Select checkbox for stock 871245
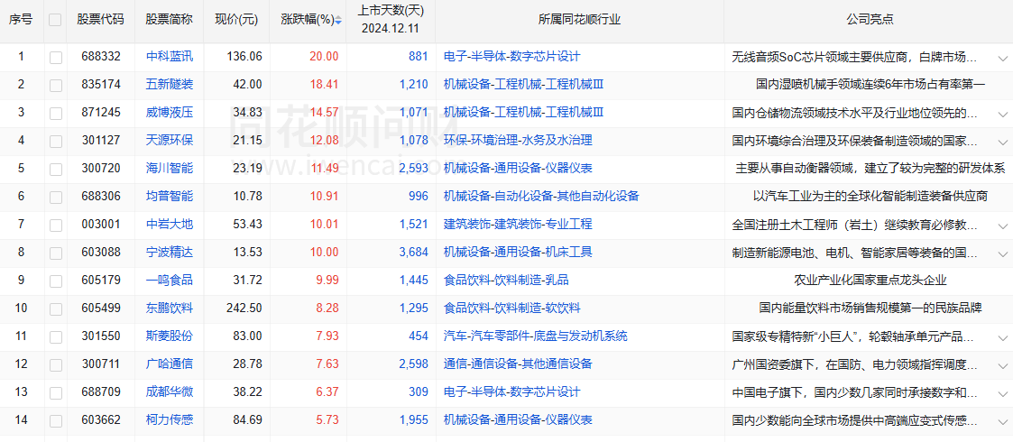Screen dimensions: 1013x442 (56, 113)
